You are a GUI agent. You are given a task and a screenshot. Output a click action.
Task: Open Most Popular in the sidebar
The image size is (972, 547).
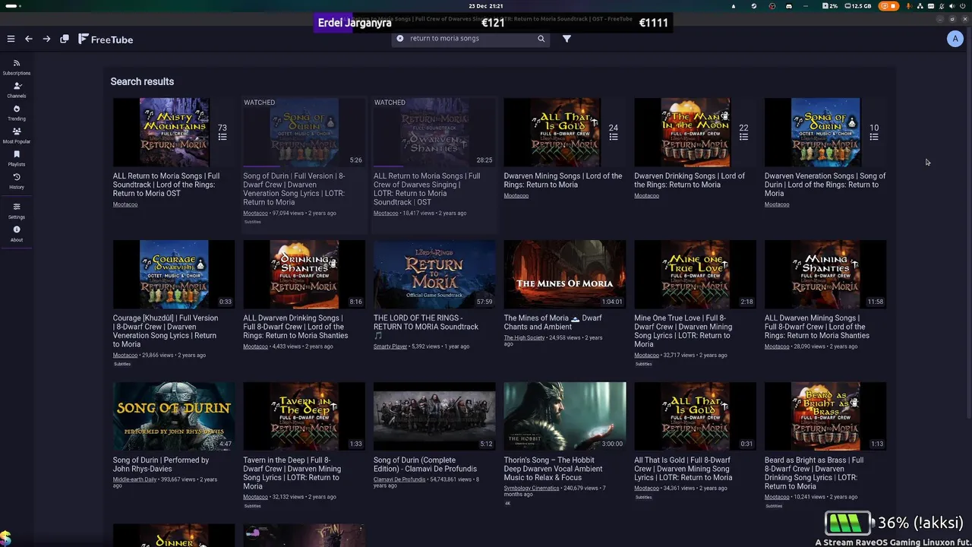(17, 136)
